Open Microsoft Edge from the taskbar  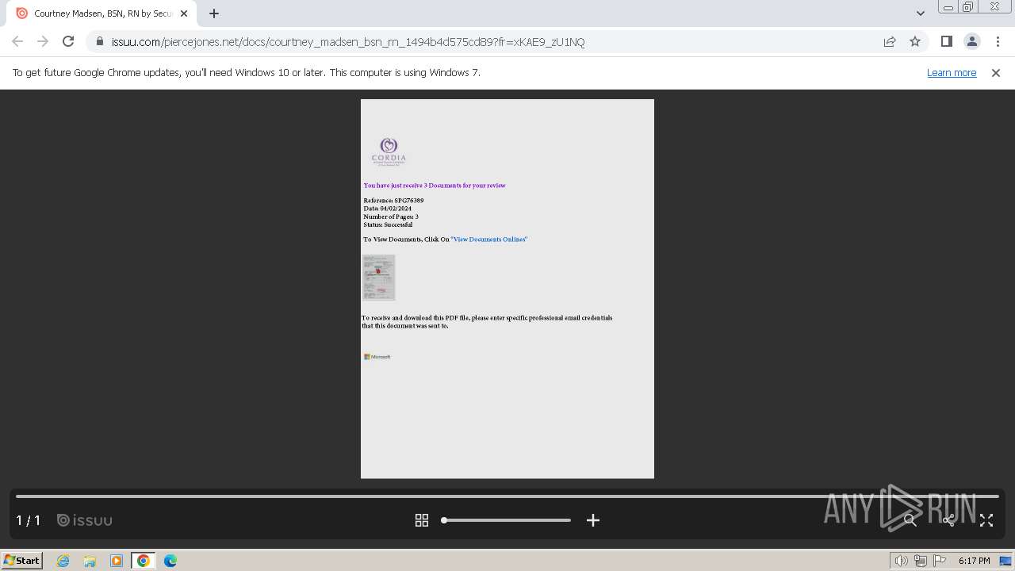point(170,561)
